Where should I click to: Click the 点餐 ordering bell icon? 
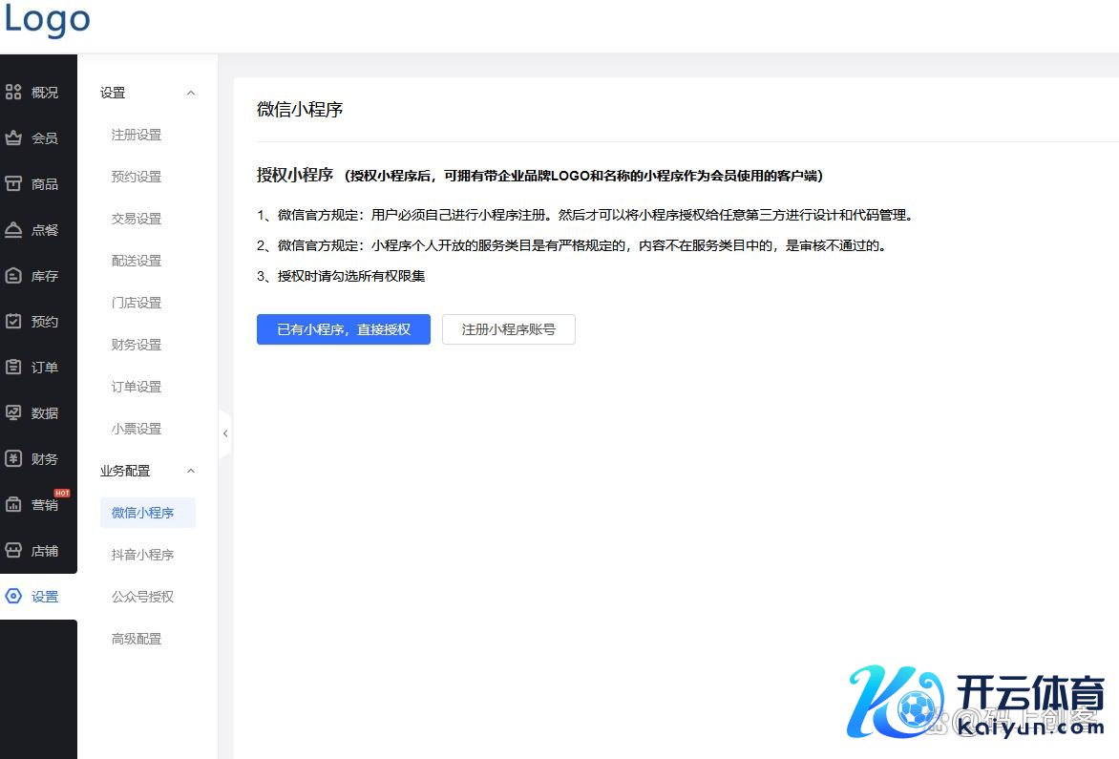[x=13, y=230]
